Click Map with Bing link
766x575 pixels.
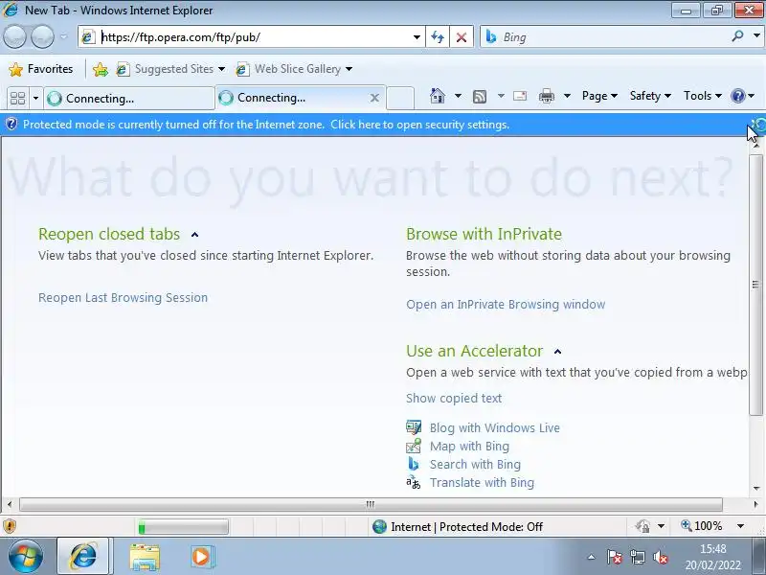(469, 447)
